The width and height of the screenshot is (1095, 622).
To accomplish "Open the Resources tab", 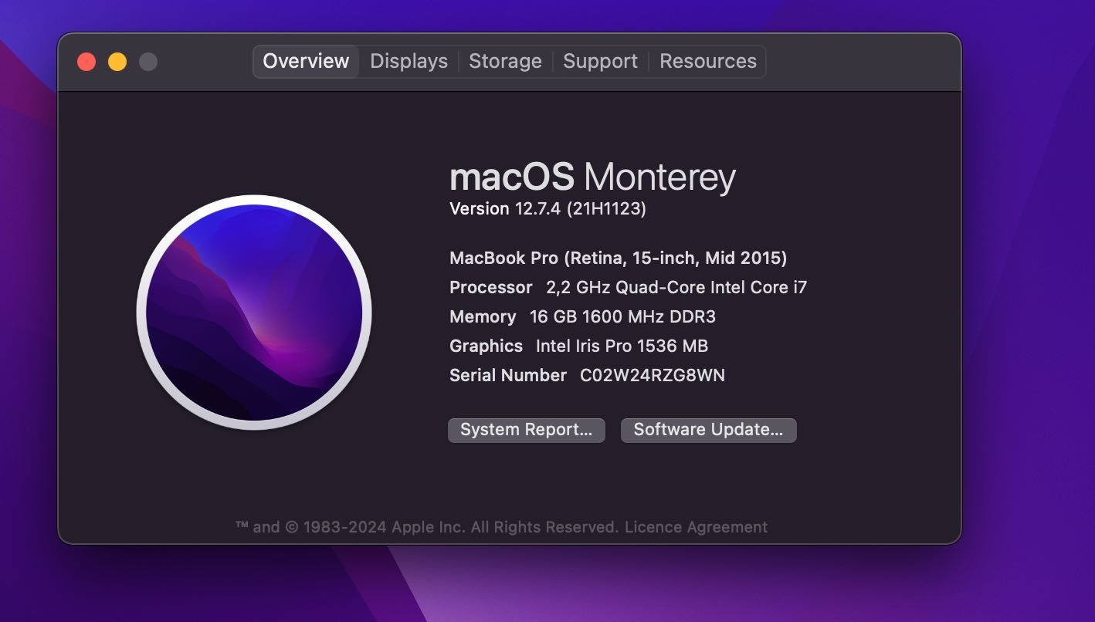I will [707, 61].
